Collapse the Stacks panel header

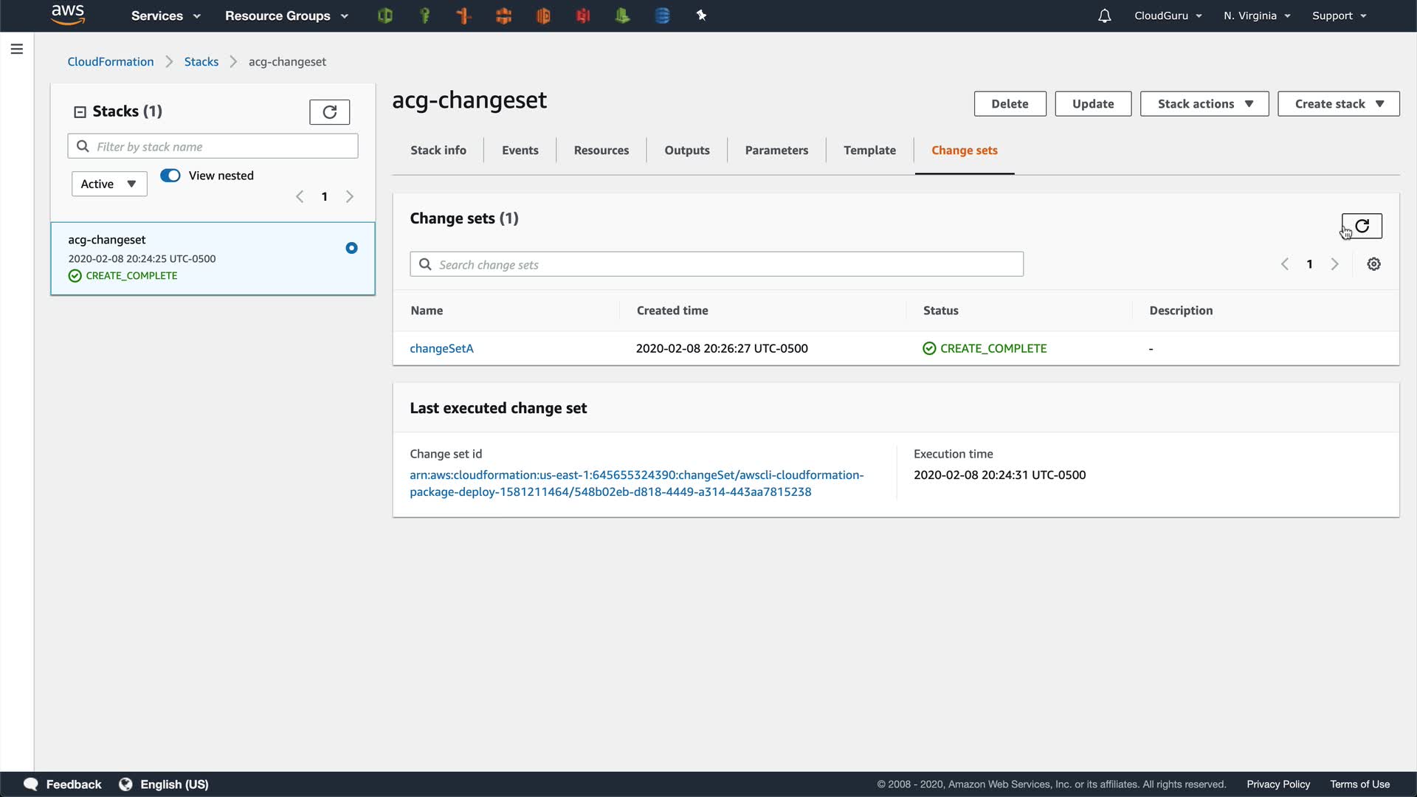[80, 112]
